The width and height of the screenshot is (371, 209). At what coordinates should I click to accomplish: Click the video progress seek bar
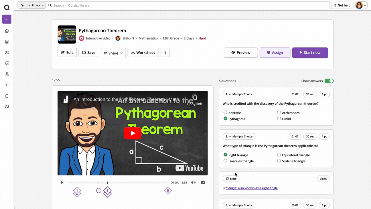click(118, 182)
